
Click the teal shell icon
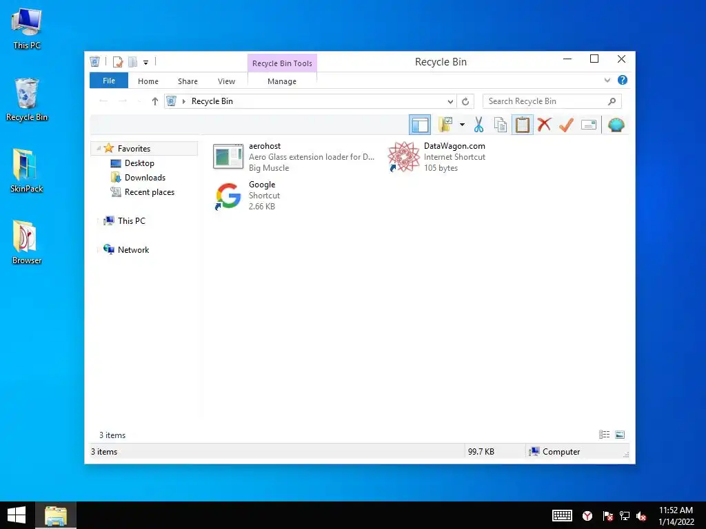click(x=616, y=125)
